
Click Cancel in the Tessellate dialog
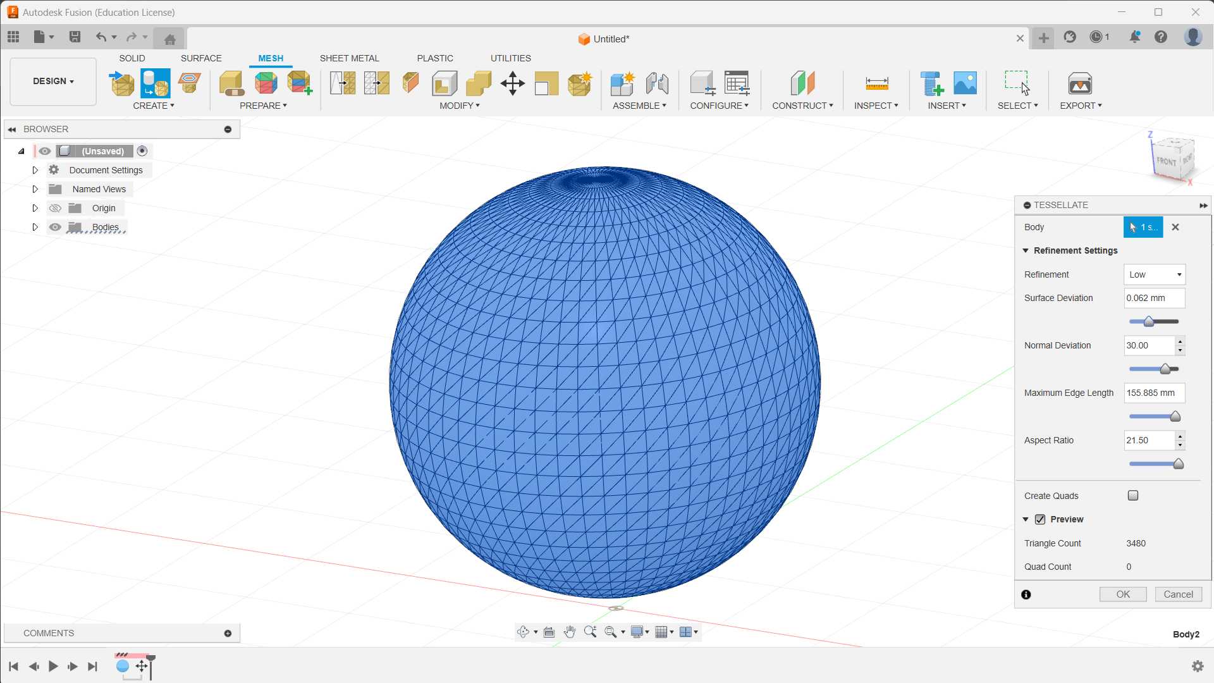[1178, 594]
